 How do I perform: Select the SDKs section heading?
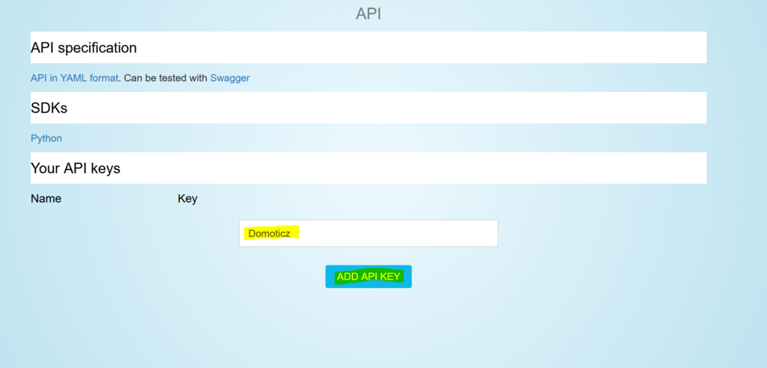pyautogui.click(x=49, y=108)
